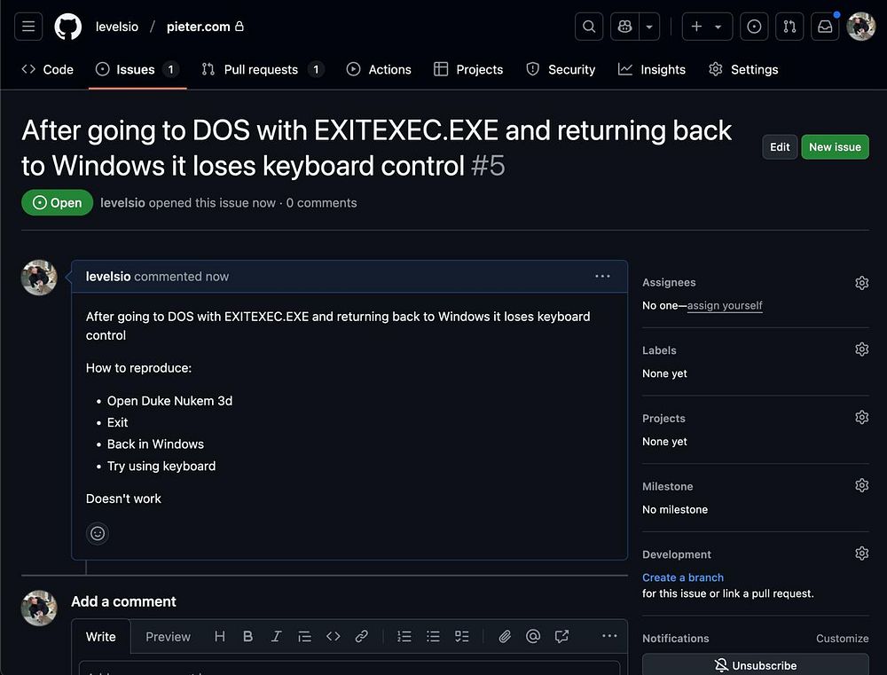This screenshot has width=887, height=675.
Task: Insert a heading with the H icon
Action: [220, 637]
